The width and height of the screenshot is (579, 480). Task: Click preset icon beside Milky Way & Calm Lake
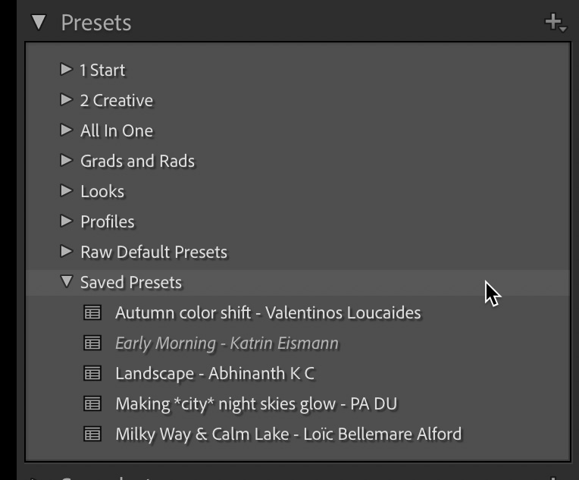pyautogui.click(x=92, y=434)
